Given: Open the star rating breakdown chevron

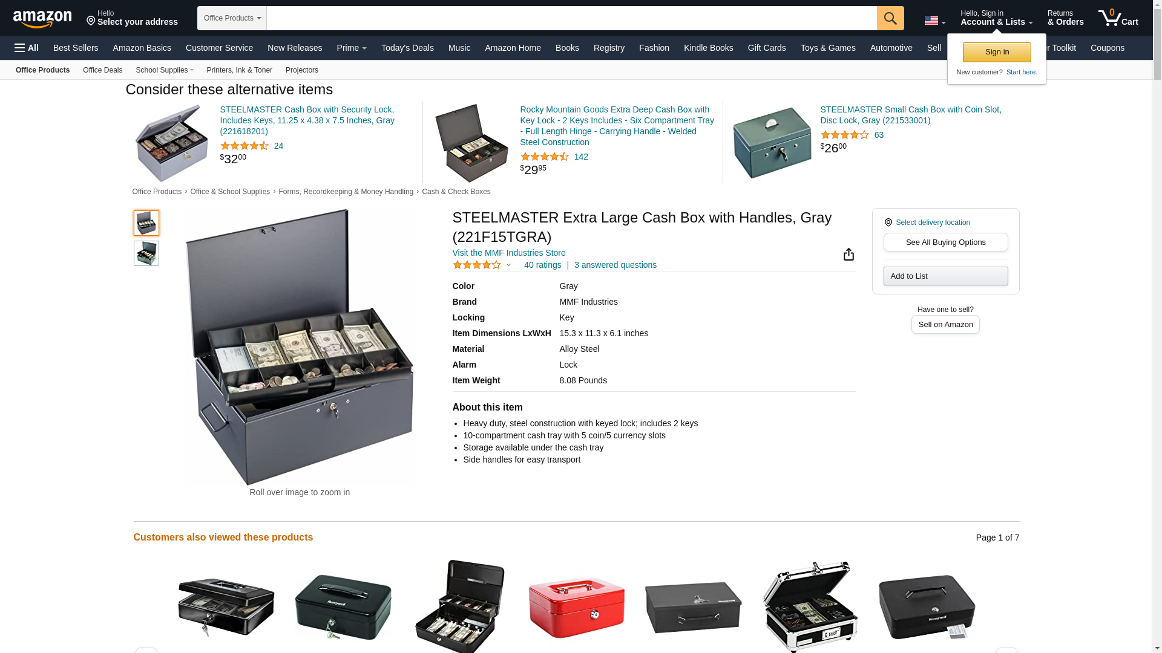Looking at the screenshot, I should (x=508, y=265).
